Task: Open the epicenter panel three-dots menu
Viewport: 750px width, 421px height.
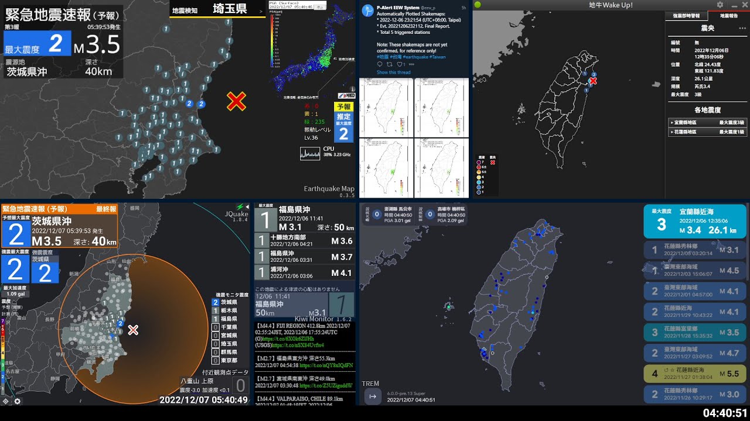Action: tap(742, 28)
